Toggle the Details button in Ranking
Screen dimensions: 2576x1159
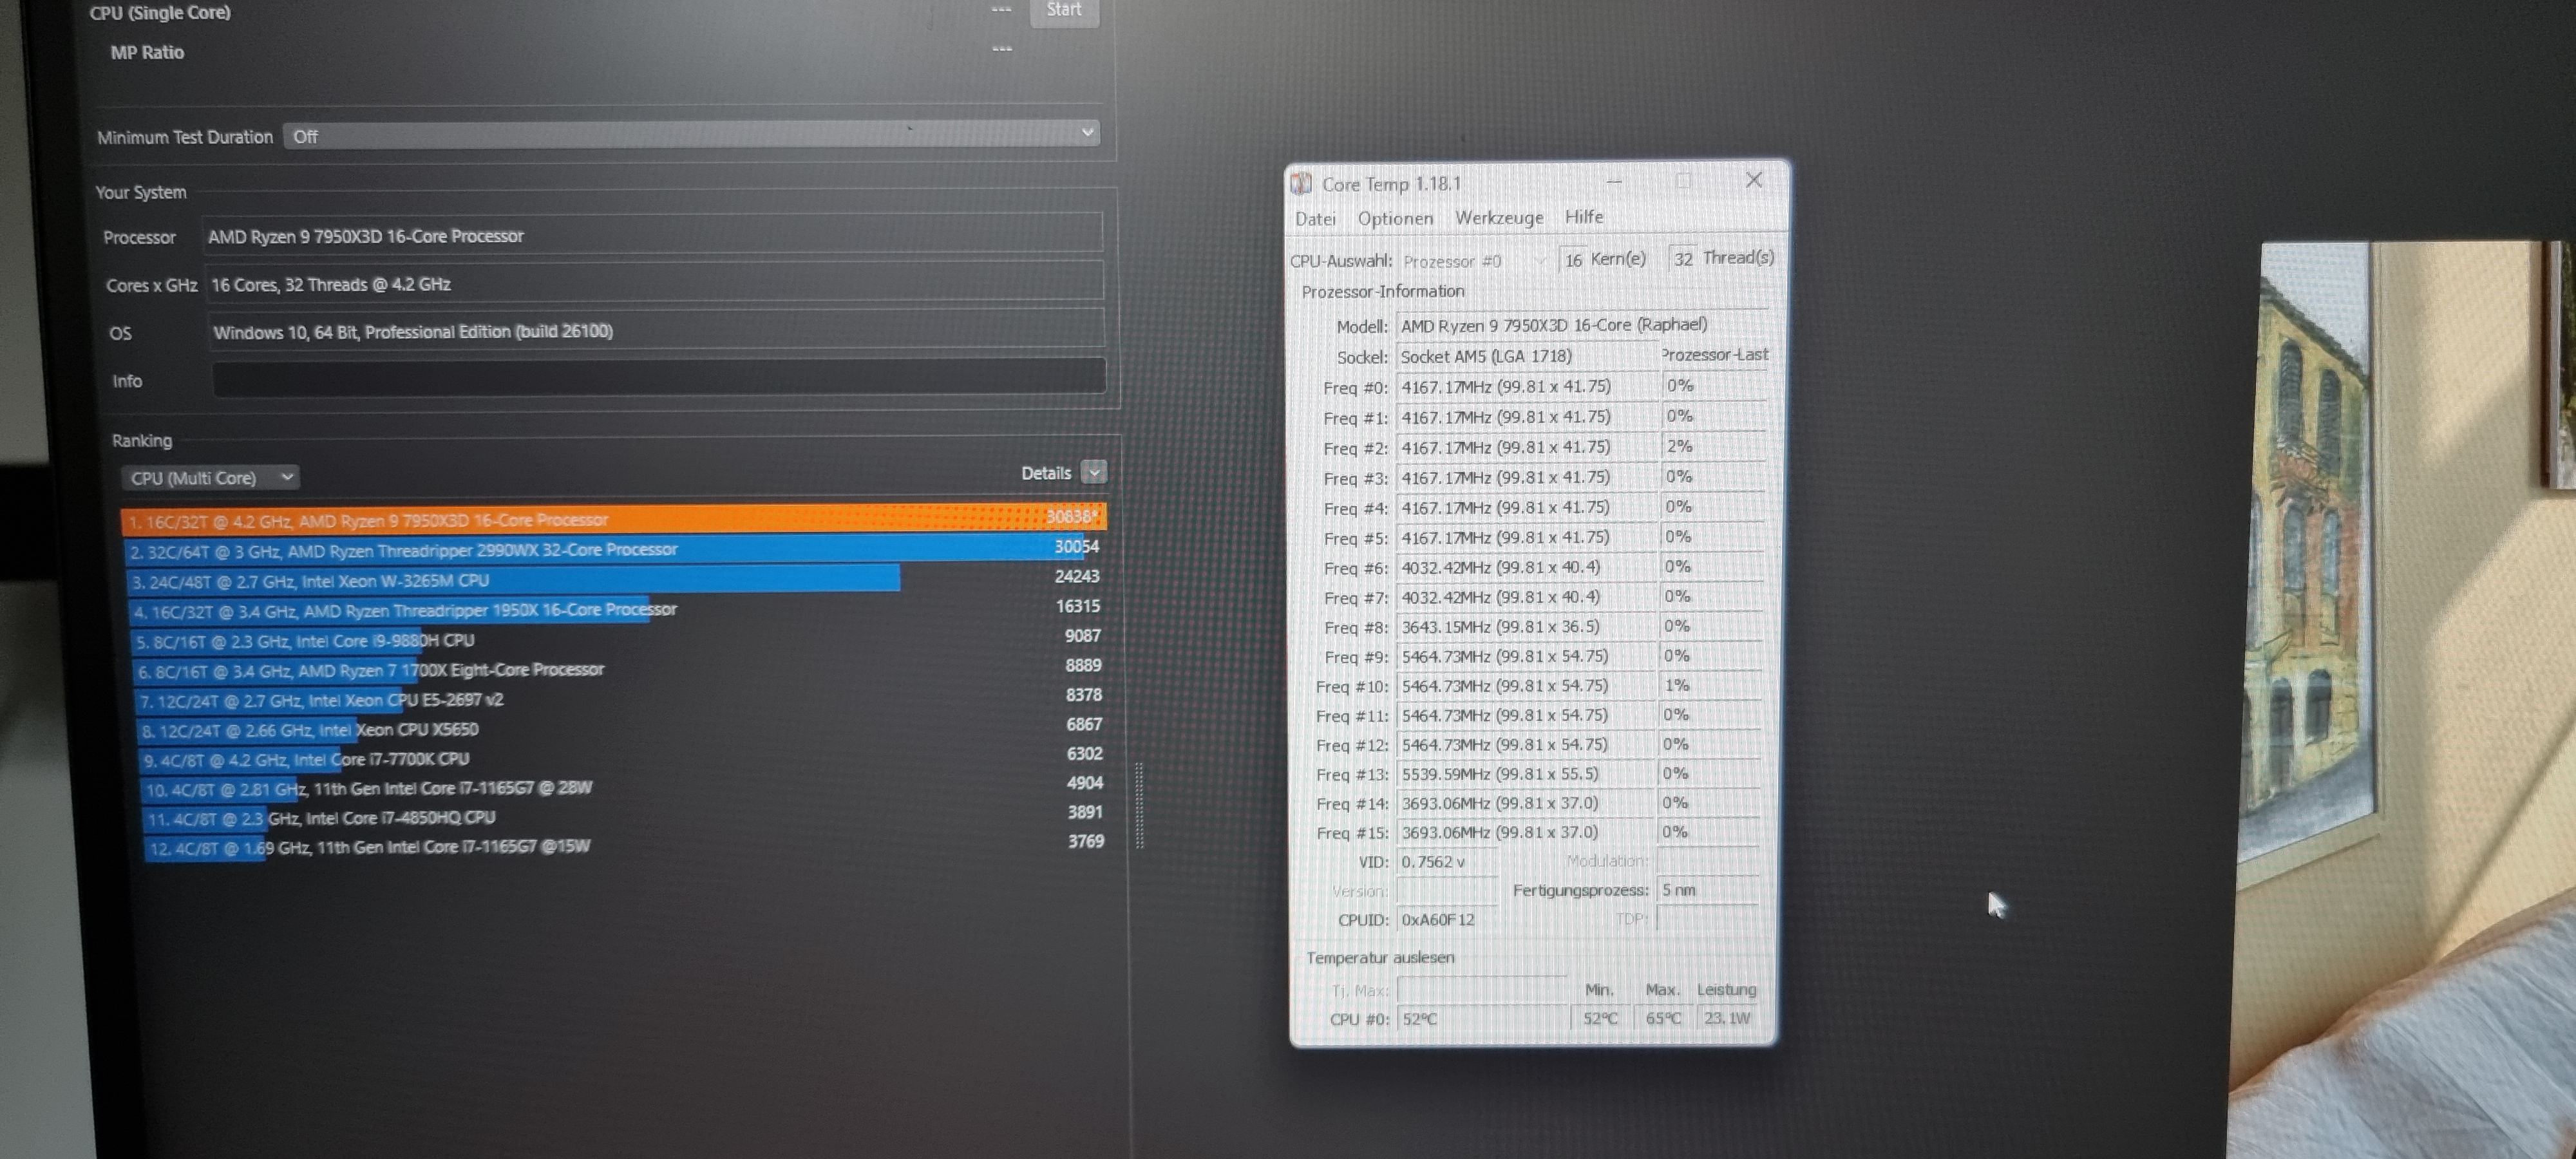[x=1094, y=472]
